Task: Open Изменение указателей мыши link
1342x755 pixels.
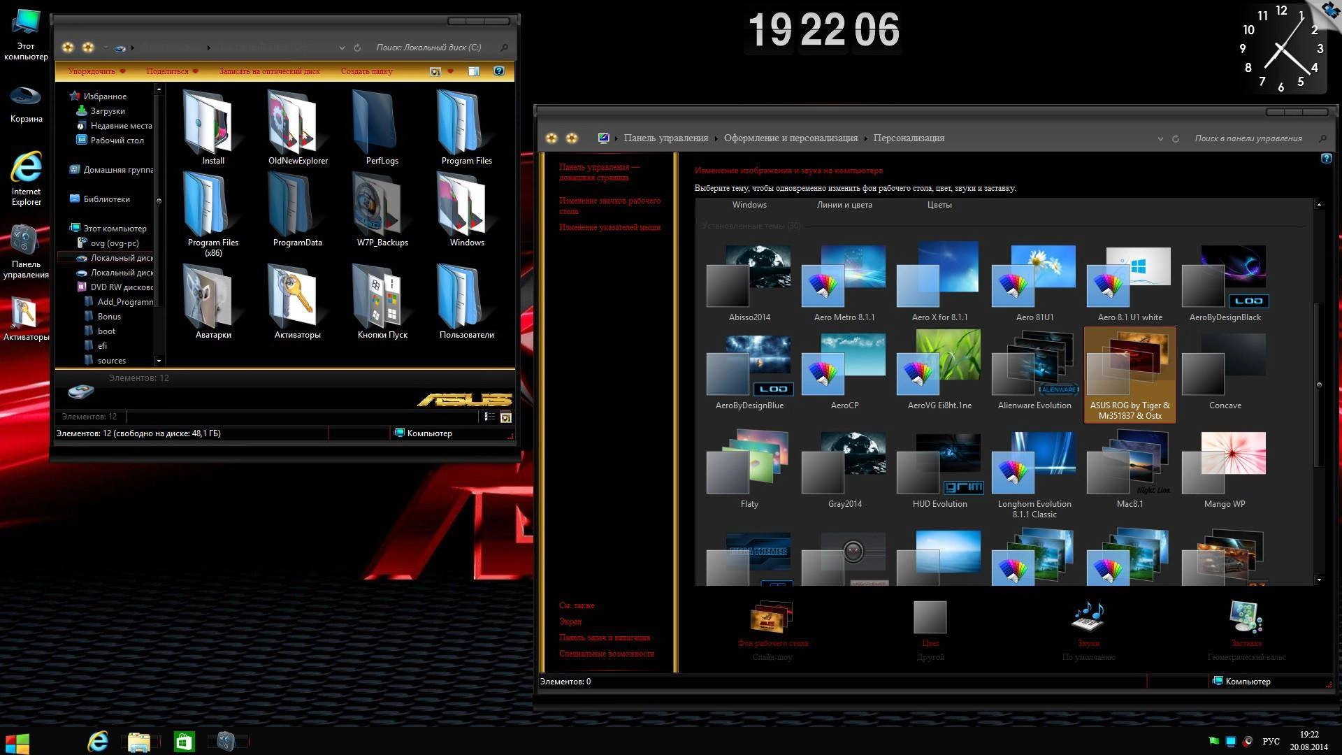Action: [x=609, y=227]
